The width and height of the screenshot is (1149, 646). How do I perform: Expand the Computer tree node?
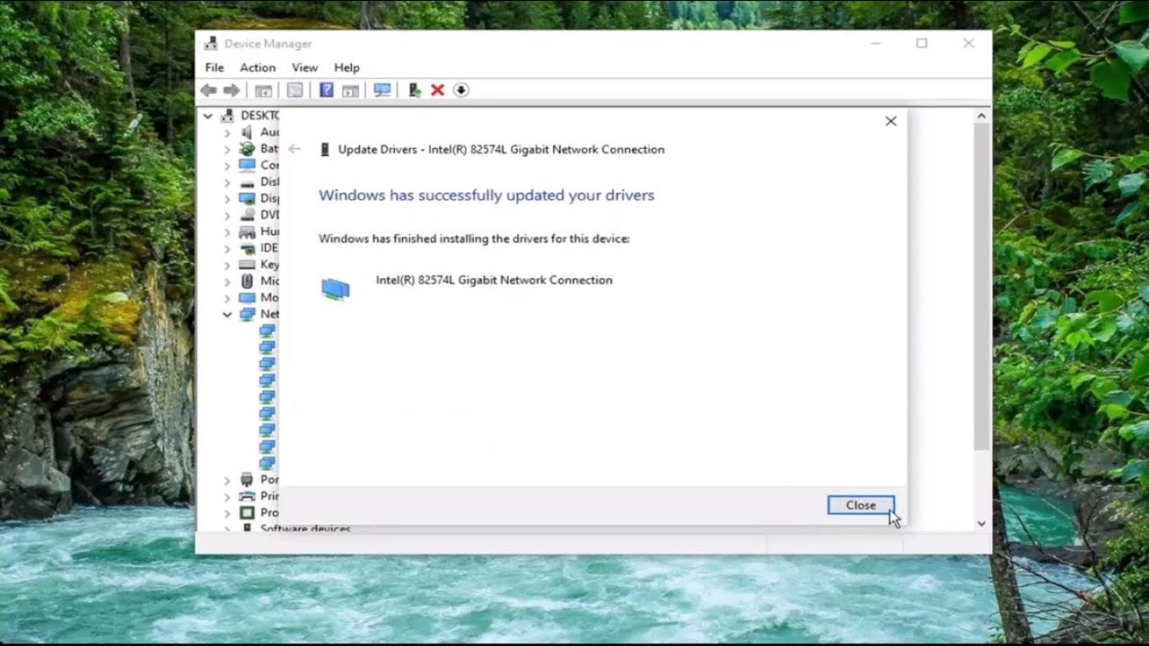click(227, 166)
